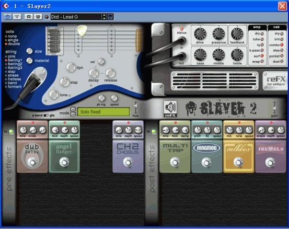Click the guitar release knob
Image resolution: width=289 pixels, height=229 pixels.
[111, 73]
